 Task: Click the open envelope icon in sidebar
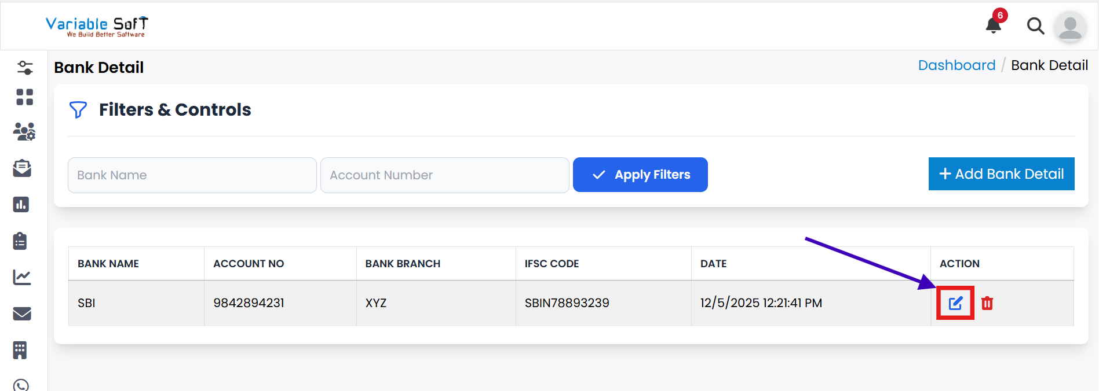(x=22, y=168)
